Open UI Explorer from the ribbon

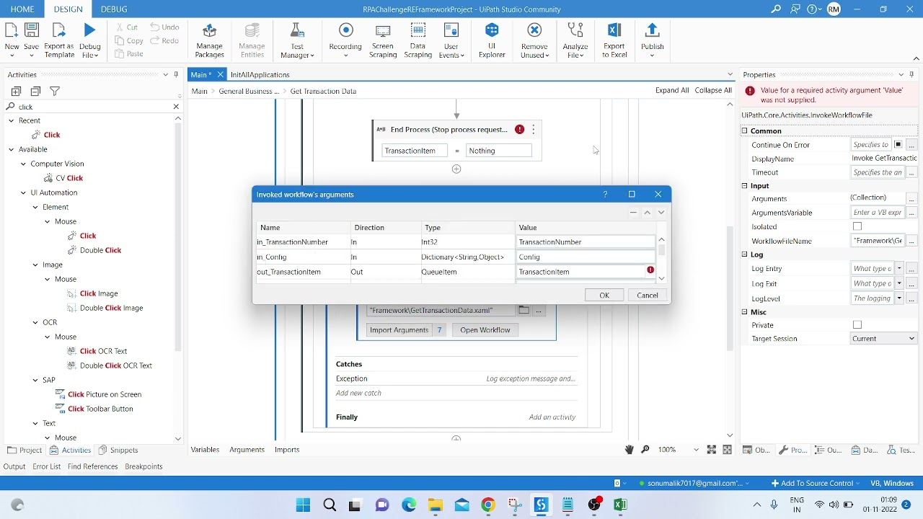(x=492, y=40)
